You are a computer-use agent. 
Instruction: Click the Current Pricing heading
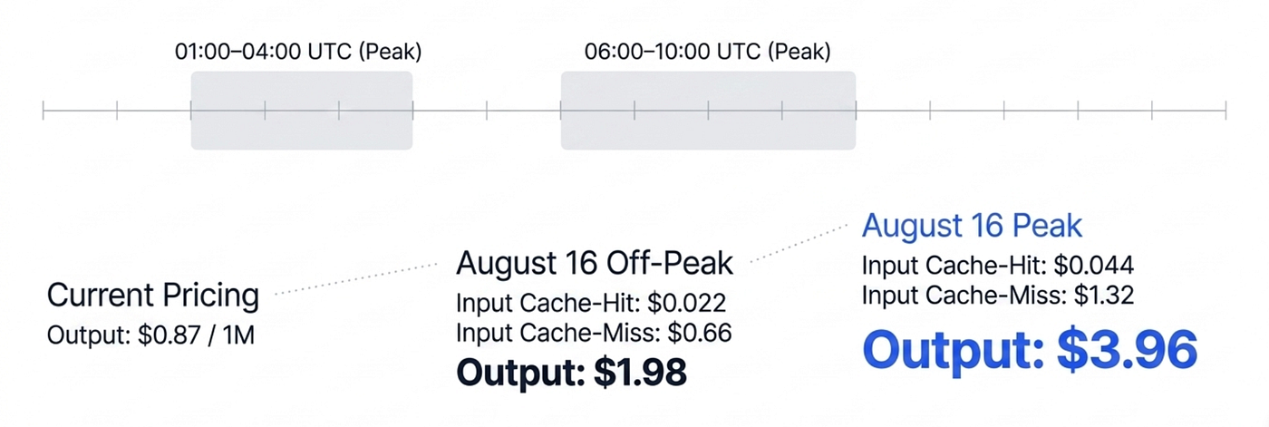click(x=153, y=296)
